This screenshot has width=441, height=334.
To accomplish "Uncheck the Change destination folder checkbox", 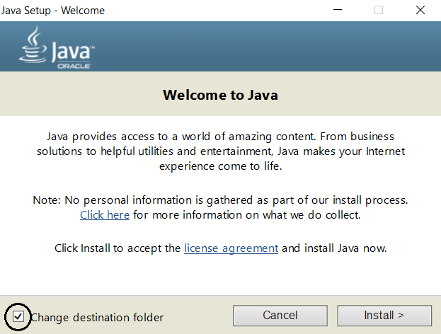I will click(18, 316).
